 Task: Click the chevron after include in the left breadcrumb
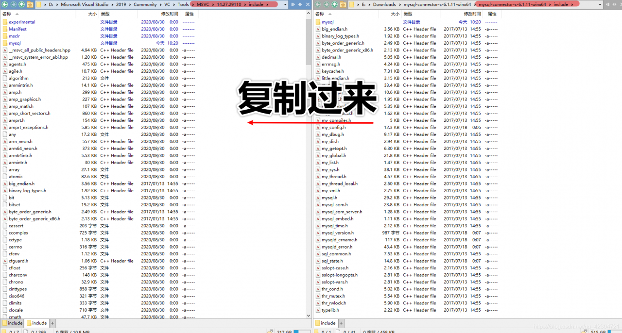268,4
